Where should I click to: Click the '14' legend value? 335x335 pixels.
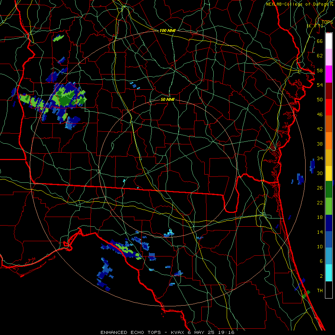[x=320, y=232]
